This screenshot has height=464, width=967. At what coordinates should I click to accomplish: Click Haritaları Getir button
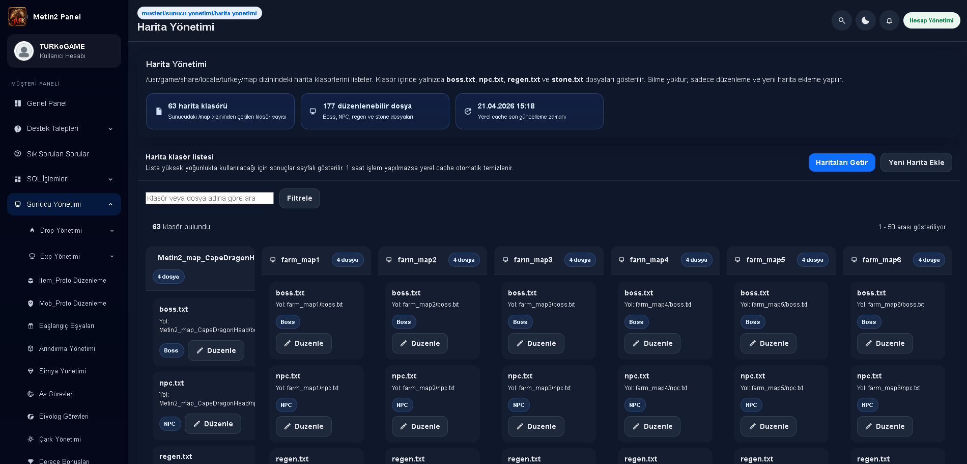point(842,162)
